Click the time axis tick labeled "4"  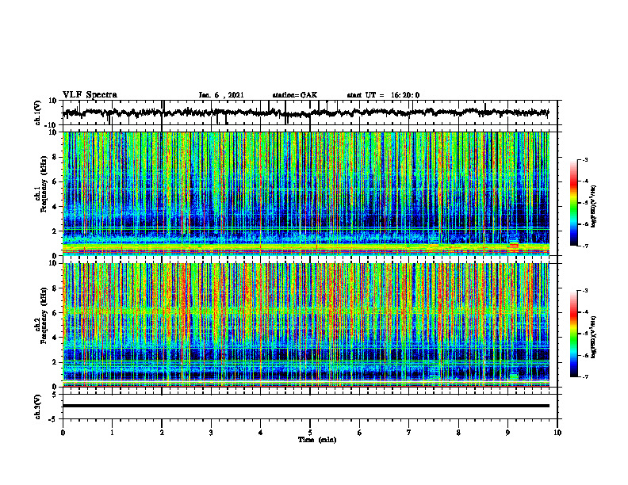click(x=260, y=433)
